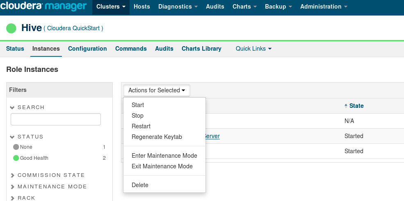This screenshot has width=404, height=201.
Task: Open the Clusters dropdown menu
Action: click(111, 7)
